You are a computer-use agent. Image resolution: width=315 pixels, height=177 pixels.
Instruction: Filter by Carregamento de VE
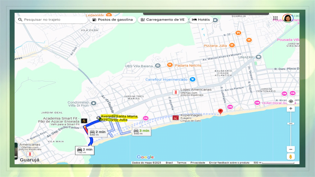[x=162, y=20]
